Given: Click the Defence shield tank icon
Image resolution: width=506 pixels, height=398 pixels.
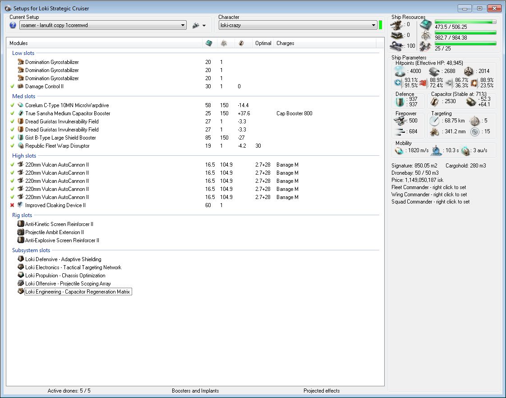Looking at the screenshot, I should pos(400,102).
